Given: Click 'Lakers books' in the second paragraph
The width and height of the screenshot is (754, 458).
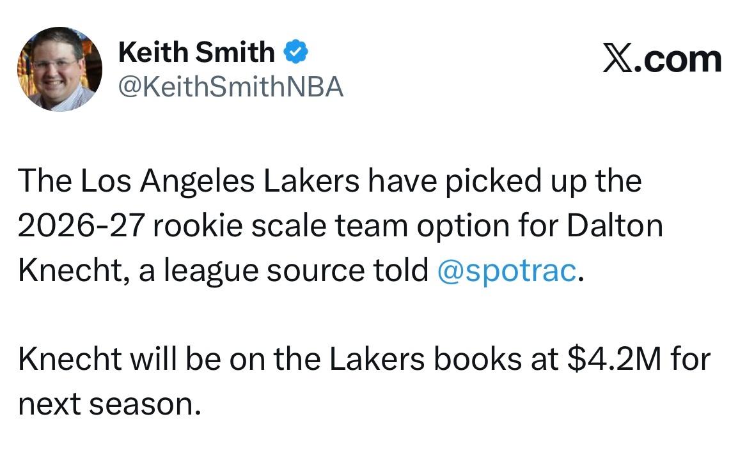Looking at the screenshot, I should (425, 360).
